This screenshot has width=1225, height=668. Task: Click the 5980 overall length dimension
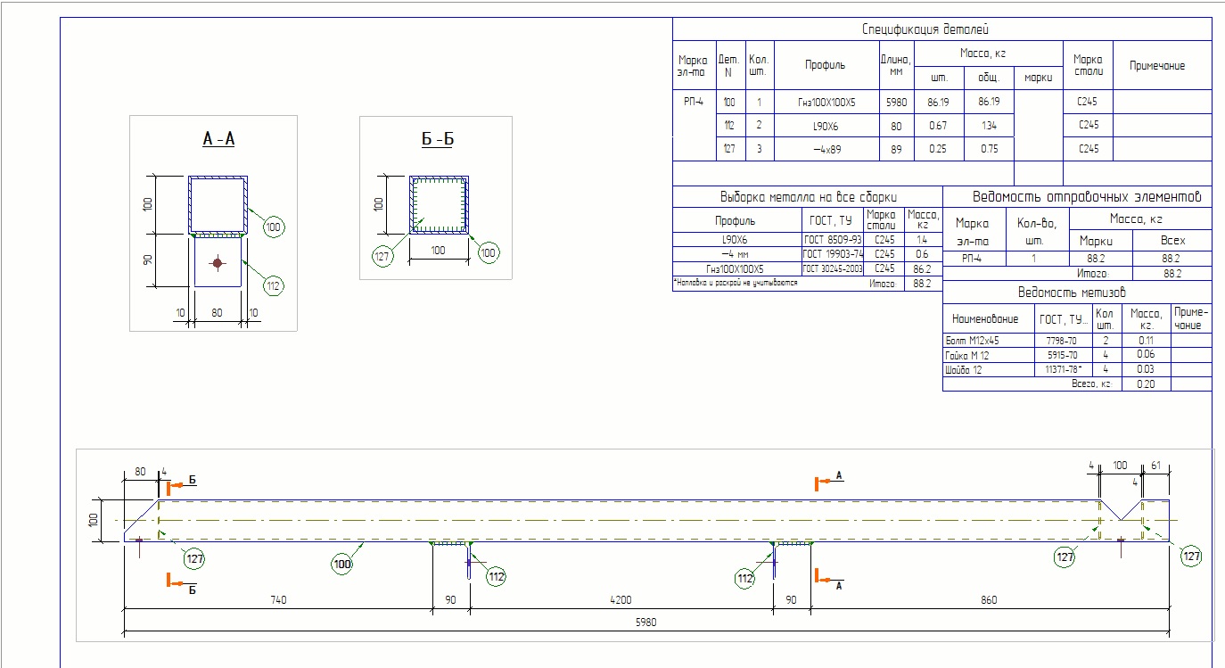645,623
